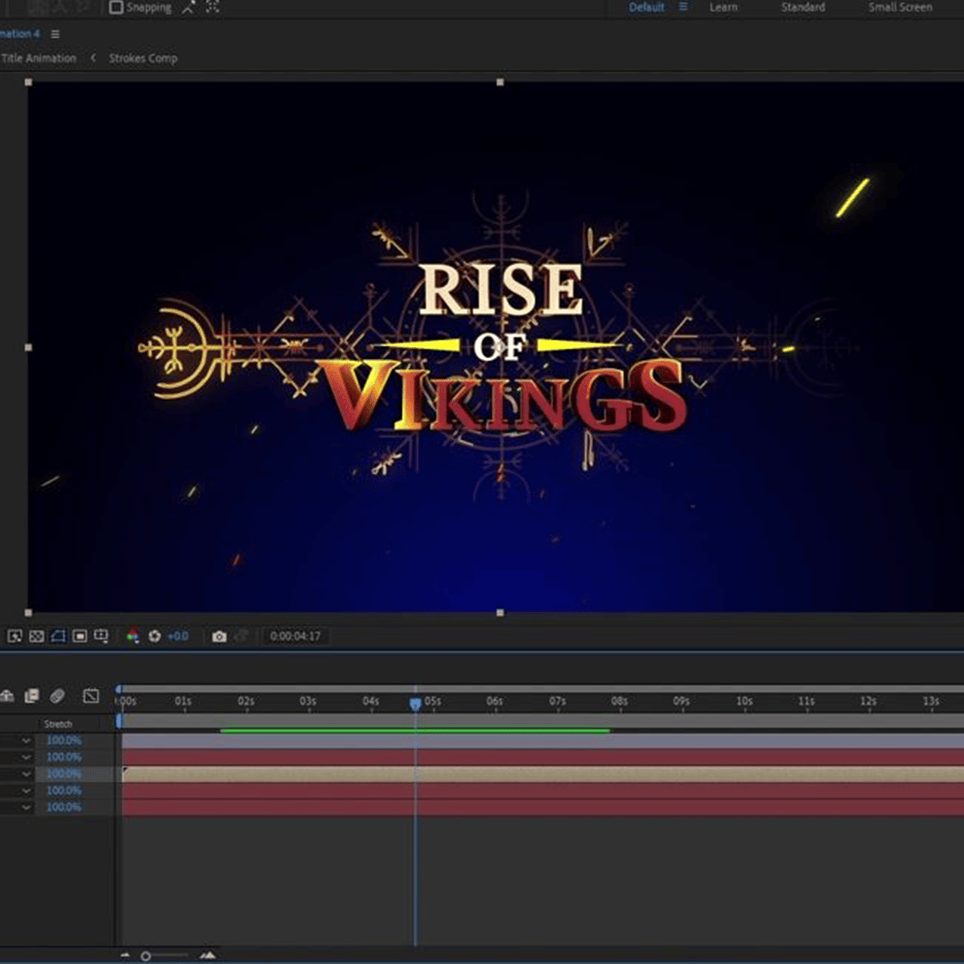Click the Stretch column header

[x=58, y=724]
